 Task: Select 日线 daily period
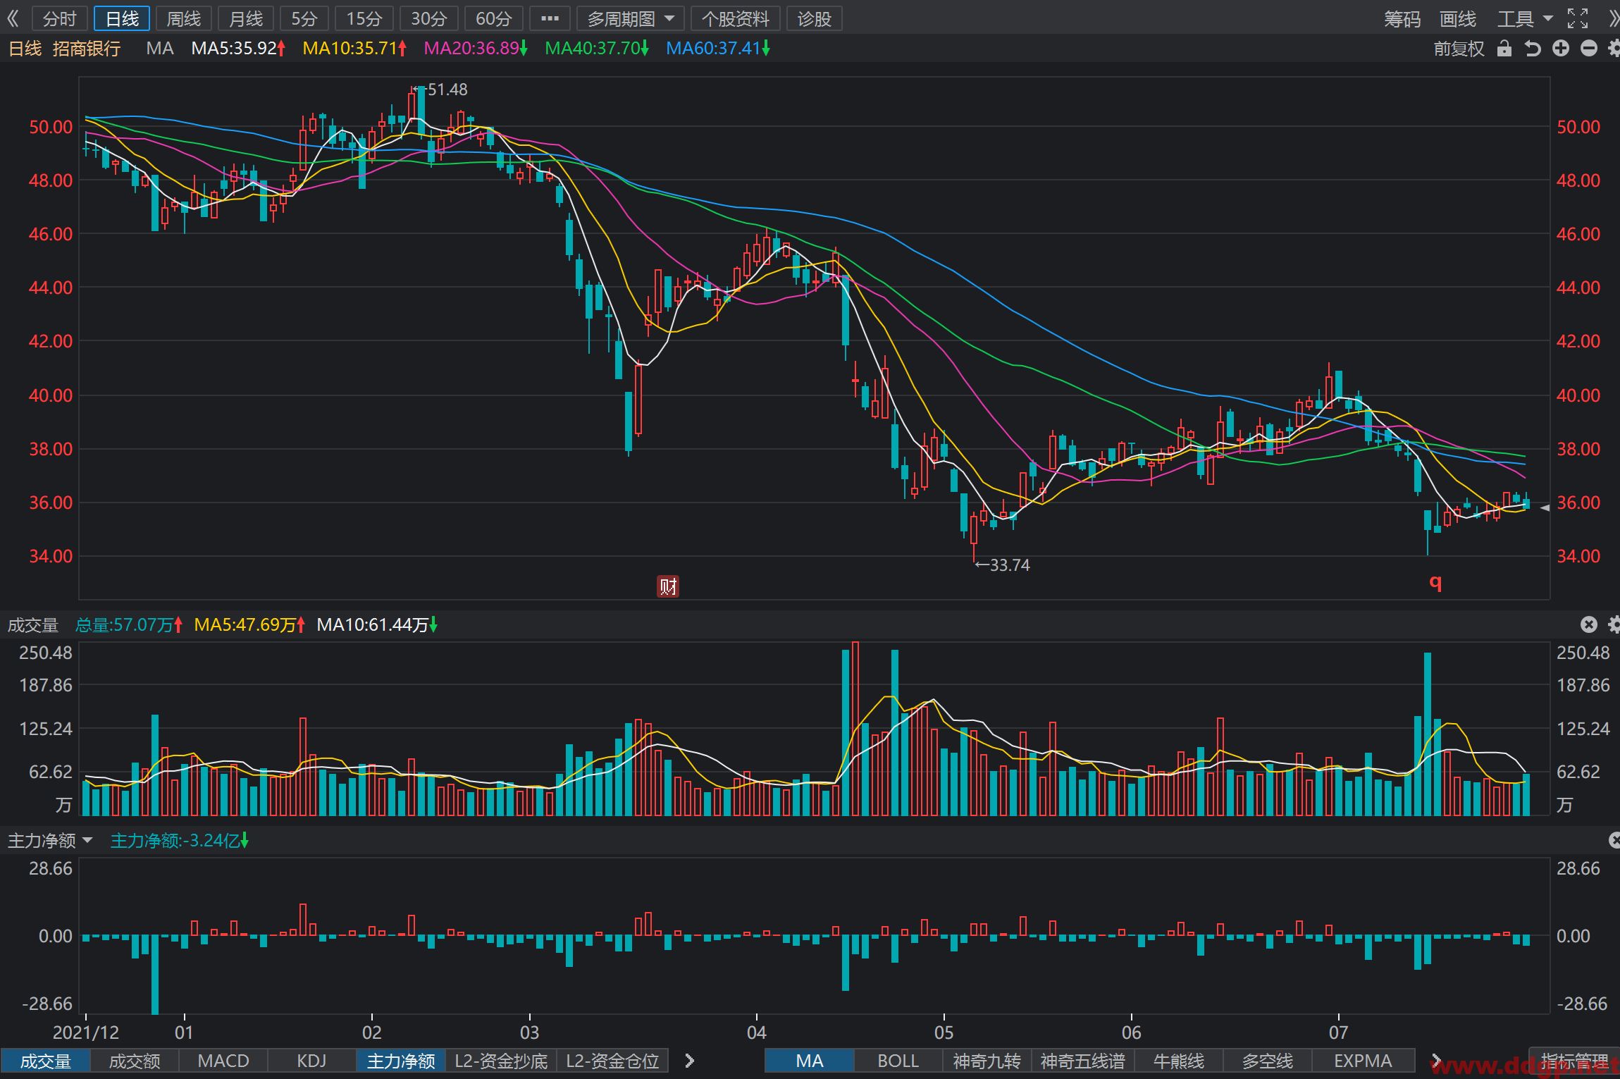point(122,18)
